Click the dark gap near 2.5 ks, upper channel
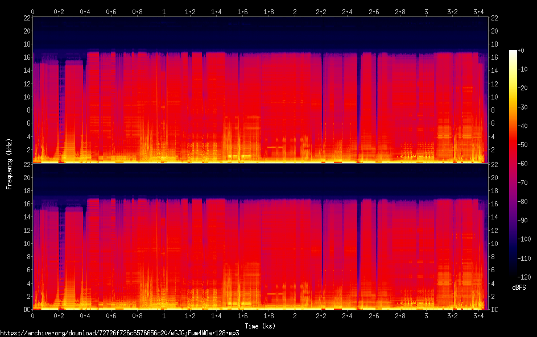 click(358, 102)
